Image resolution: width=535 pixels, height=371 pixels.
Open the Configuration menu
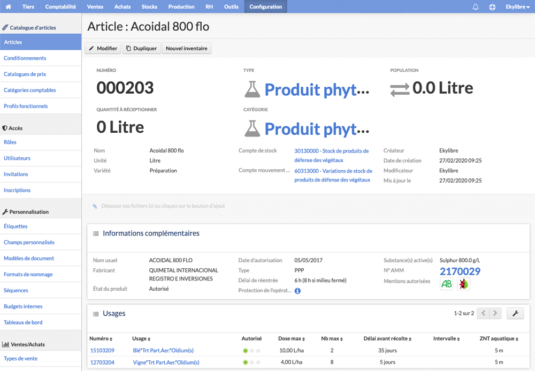coord(265,6)
